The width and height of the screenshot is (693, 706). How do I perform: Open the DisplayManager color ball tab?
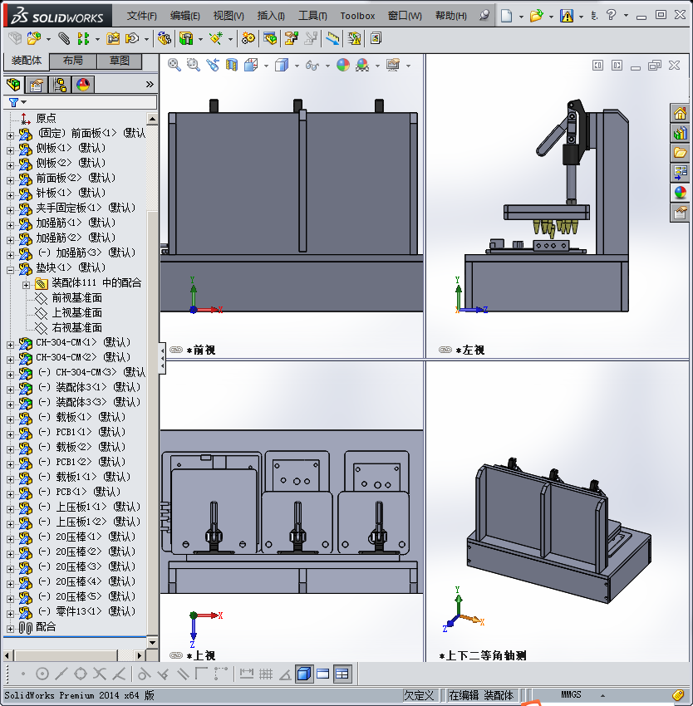(x=83, y=85)
